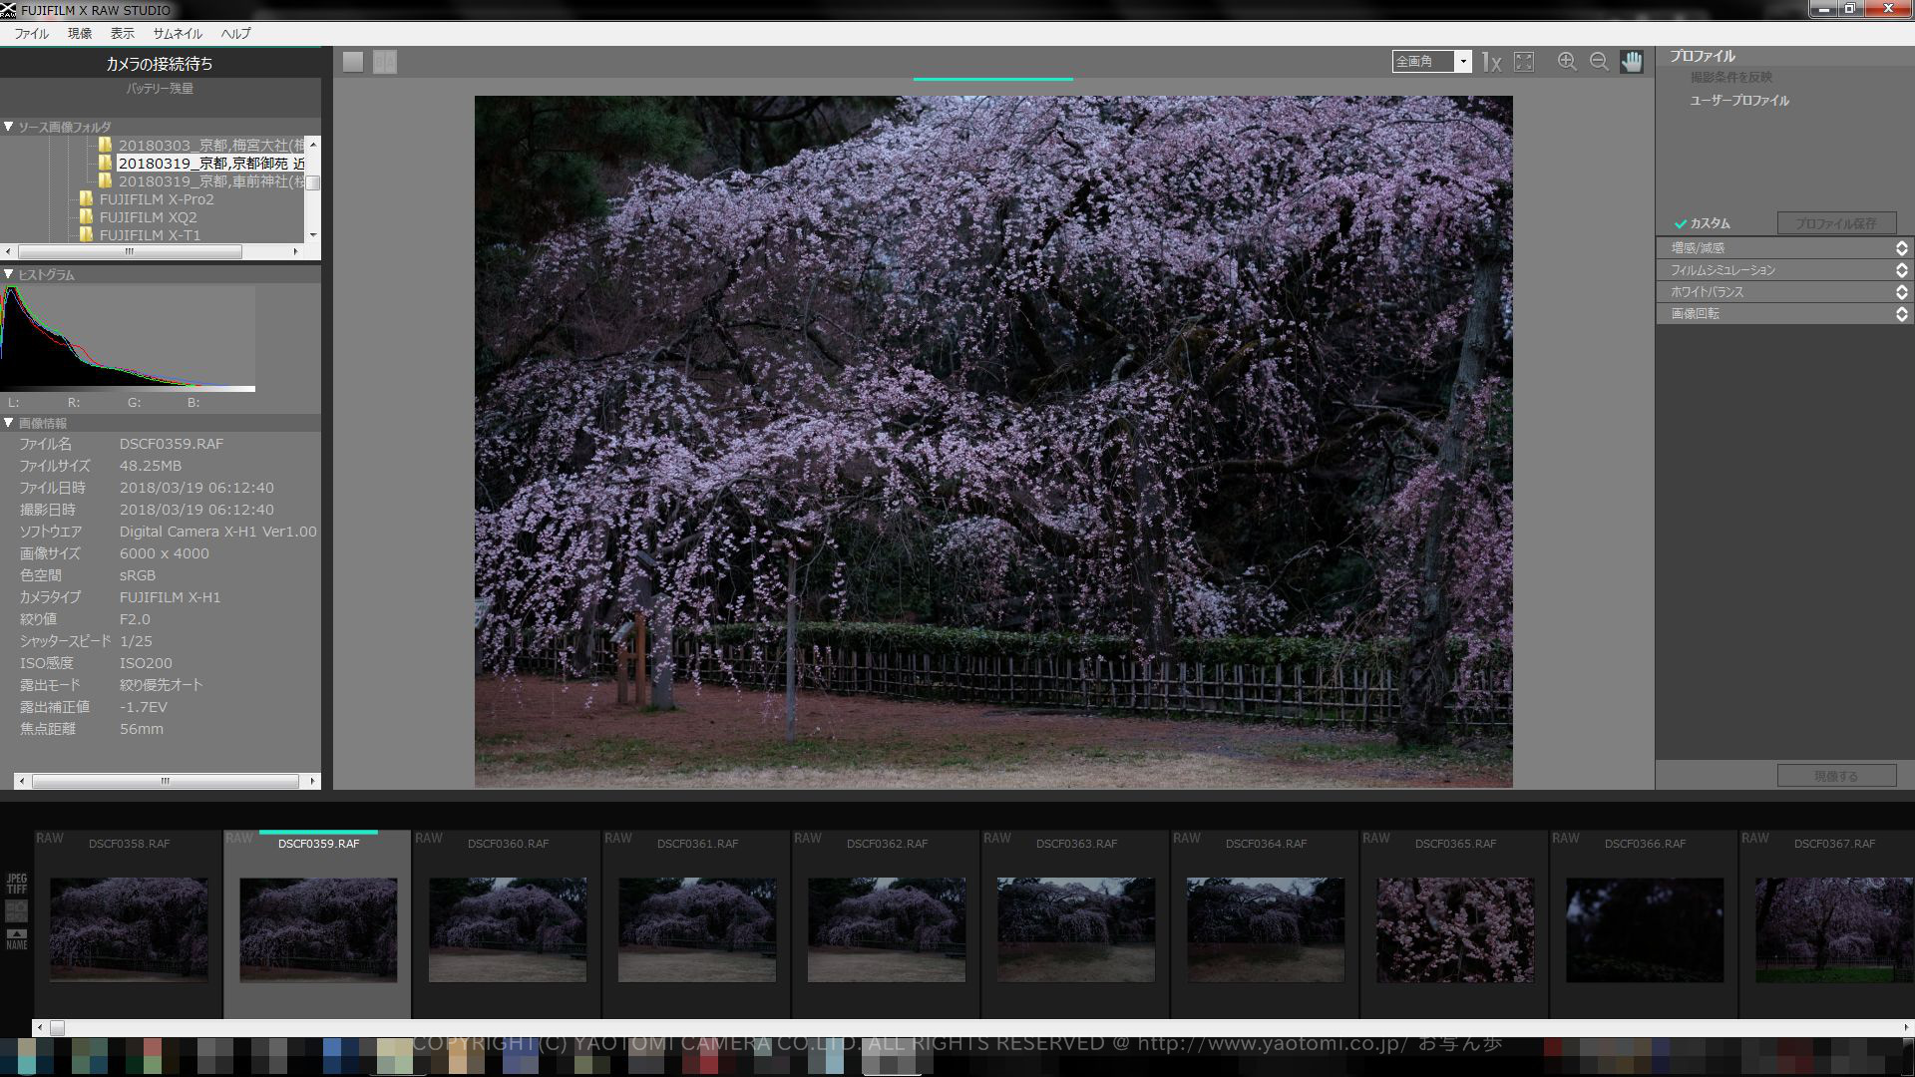
Task: Click the file name value DSCF0359.RAF
Action: tap(172, 444)
